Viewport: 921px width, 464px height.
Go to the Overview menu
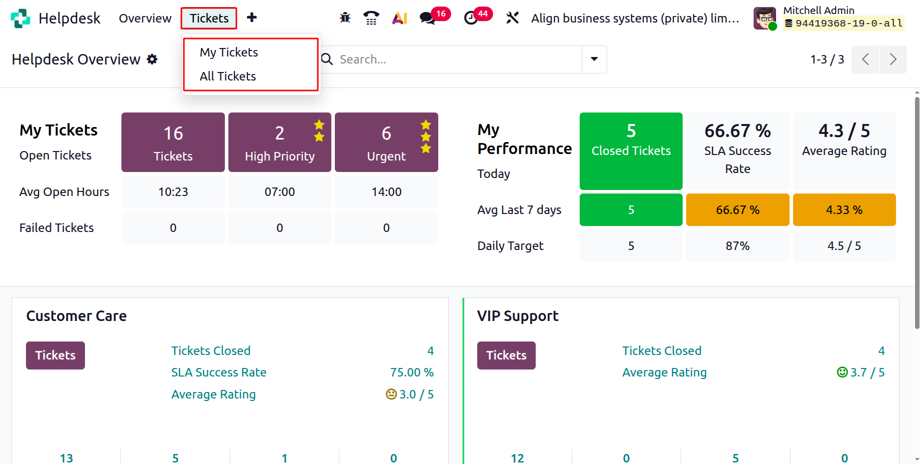(x=145, y=18)
